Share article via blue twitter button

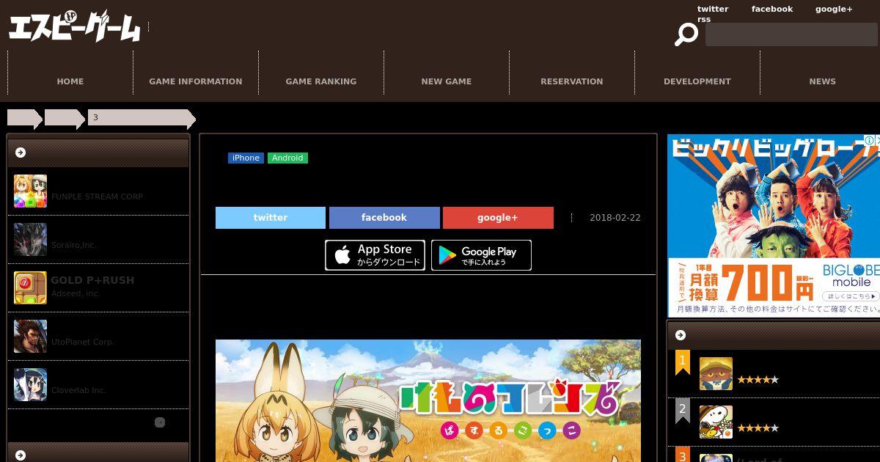(x=271, y=218)
